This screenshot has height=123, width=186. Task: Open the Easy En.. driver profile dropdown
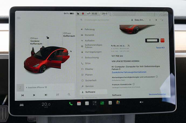pyautogui.click(x=138, y=20)
